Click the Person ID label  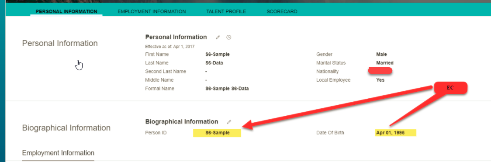156,133
